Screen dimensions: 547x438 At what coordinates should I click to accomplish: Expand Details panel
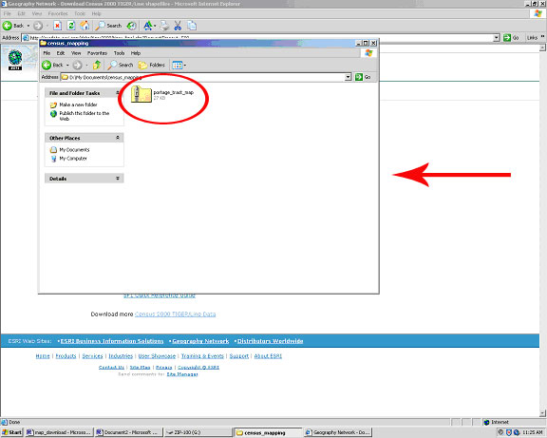tap(118, 179)
